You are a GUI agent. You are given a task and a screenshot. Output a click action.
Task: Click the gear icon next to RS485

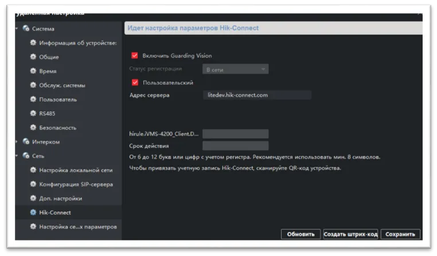point(33,113)
